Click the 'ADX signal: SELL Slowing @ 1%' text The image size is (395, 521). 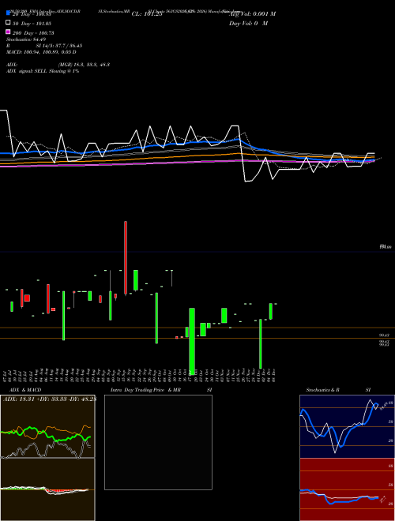tap(43, 71)
